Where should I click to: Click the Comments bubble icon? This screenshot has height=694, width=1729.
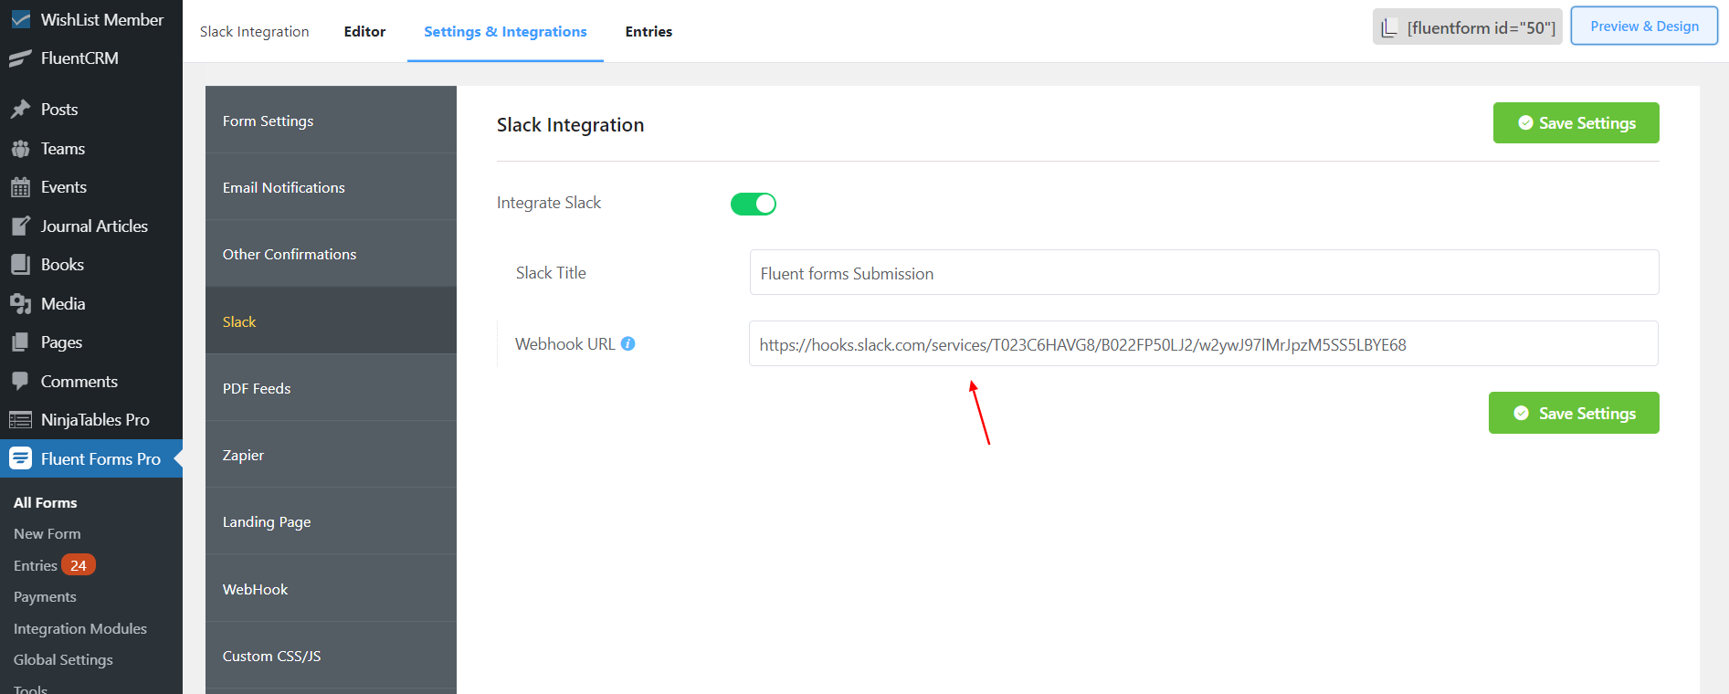click(x=20, y=382)
